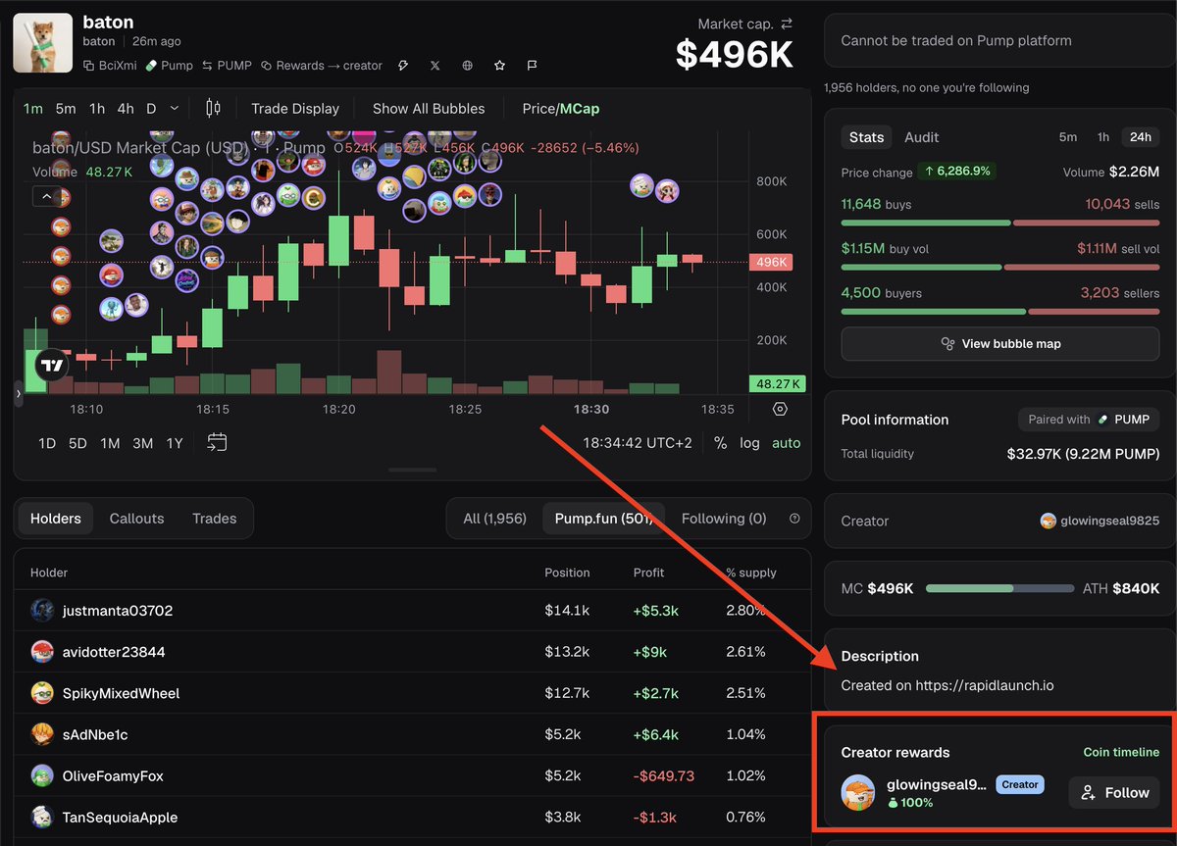Switch chart to Price view
The width and height of the screenshot is (1177, 846).
(x=538, y=109)
